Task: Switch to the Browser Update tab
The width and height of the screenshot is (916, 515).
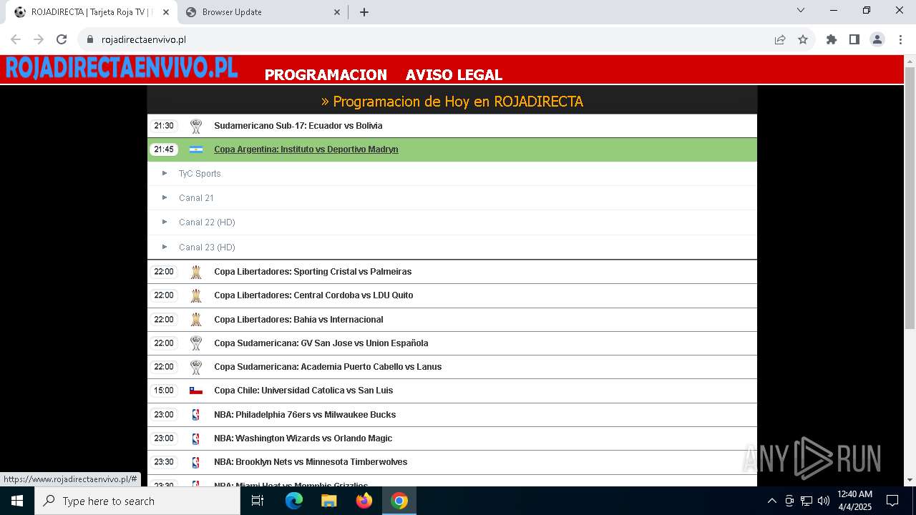Action: (262, 12)
